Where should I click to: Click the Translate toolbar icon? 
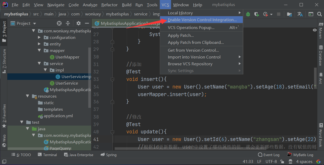coord(300,14)
